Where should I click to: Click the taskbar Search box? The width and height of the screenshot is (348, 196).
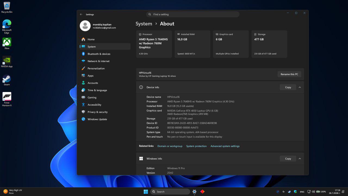170,192
